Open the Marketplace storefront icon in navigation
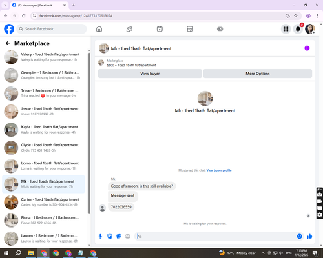The height and width of the screenshot is (258, 323). [x=189, y=29]
